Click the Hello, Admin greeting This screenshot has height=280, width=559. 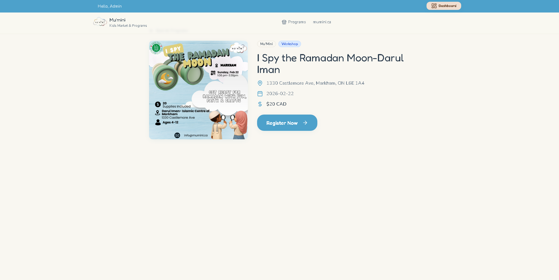110,6
